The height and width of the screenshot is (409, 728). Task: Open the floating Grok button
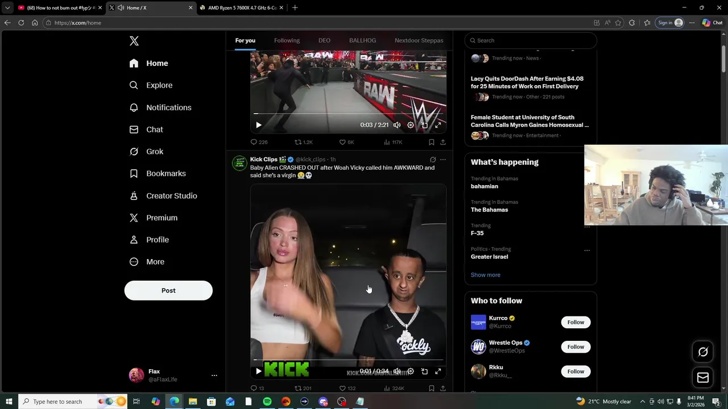703,352
